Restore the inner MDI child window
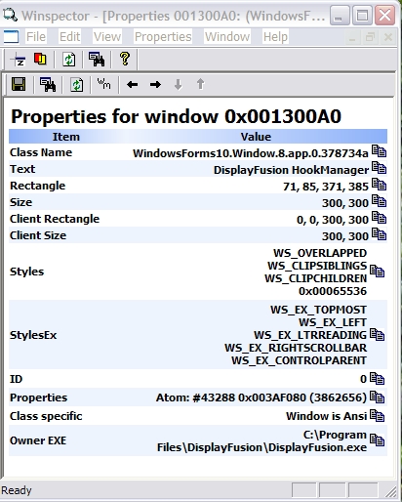This screenshot has width=402, height=502. (x=370, y=37)
